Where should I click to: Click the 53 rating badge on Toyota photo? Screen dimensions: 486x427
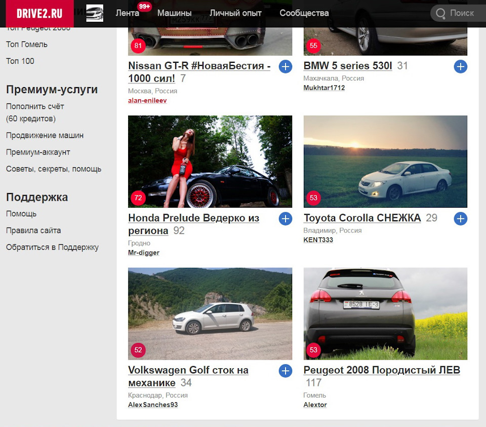pos(313,198)
